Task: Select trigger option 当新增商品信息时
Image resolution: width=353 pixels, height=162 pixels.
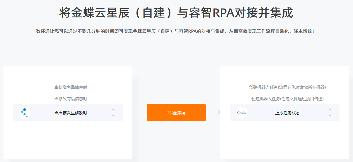Action: [x=71, y=87]
